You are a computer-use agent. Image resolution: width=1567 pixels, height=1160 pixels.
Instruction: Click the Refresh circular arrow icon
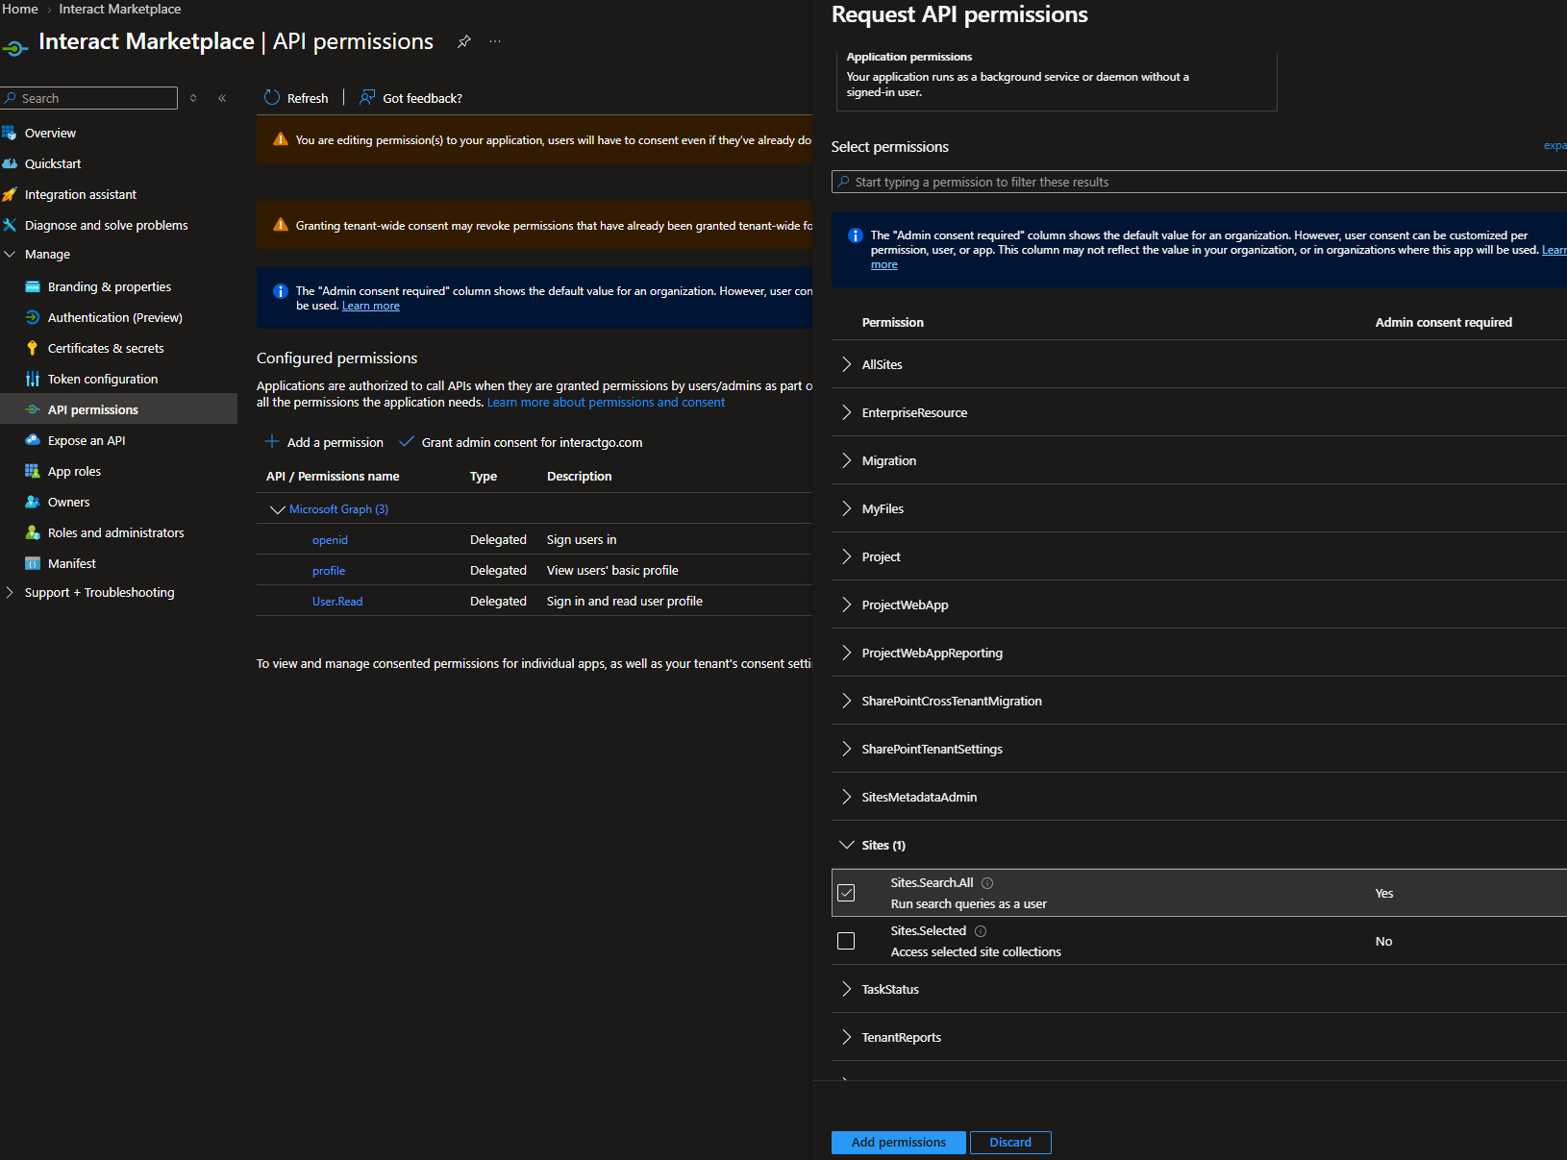click(272, 98)
